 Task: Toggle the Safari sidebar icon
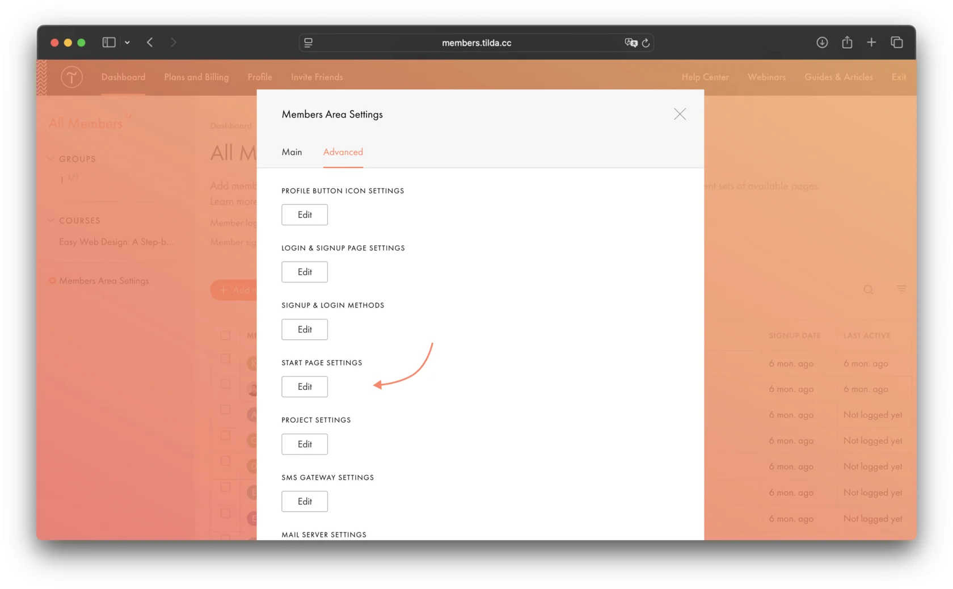coord(108,43)
